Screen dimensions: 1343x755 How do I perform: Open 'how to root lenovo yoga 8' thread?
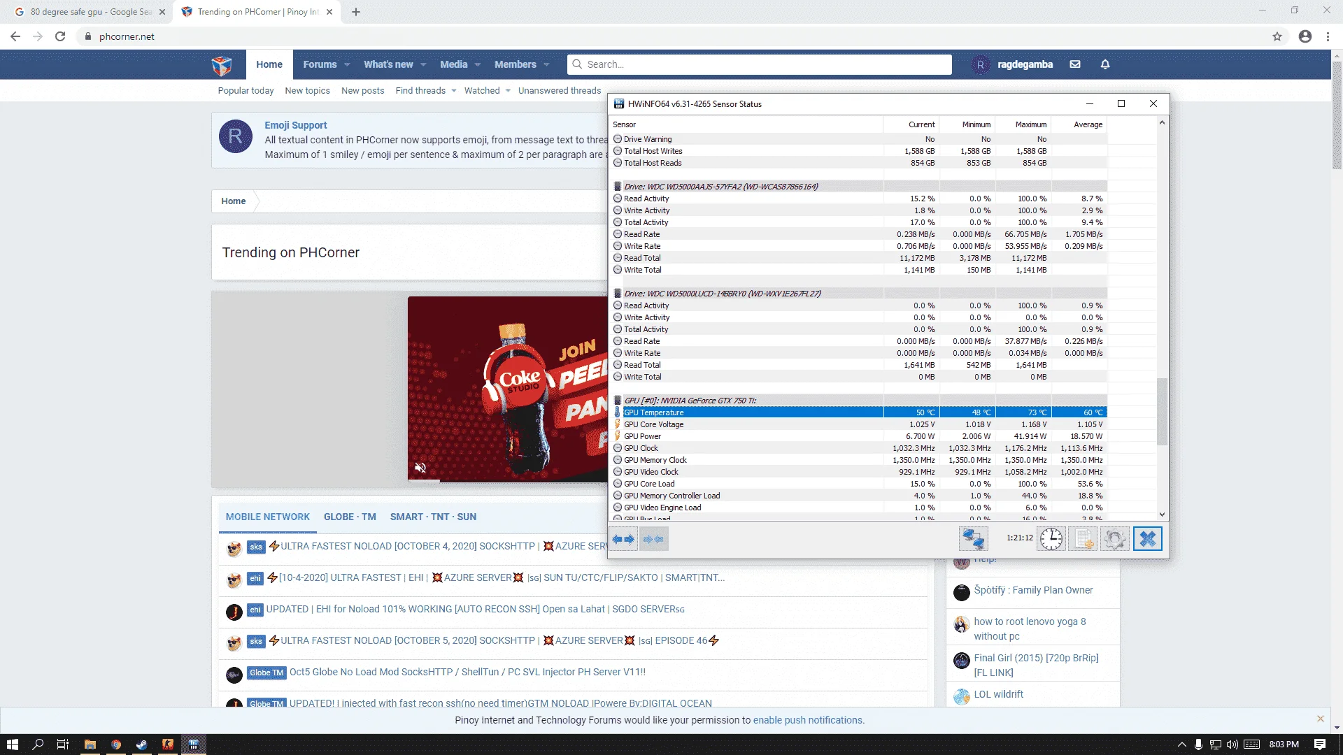pos(1030,628)
